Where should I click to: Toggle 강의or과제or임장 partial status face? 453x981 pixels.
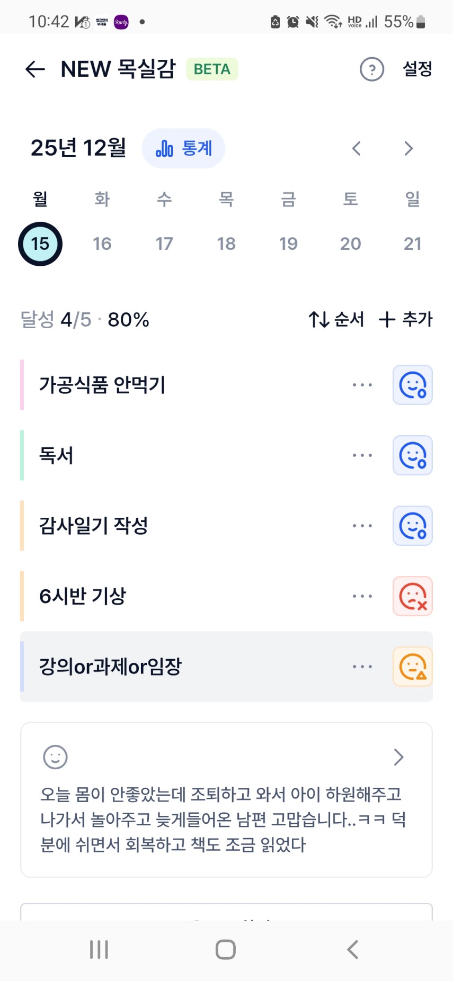point(412,667)
